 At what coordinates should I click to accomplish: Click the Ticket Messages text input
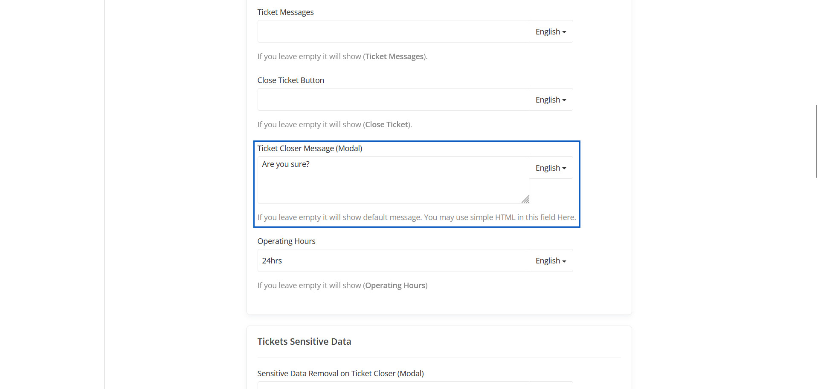coord(393,31)
